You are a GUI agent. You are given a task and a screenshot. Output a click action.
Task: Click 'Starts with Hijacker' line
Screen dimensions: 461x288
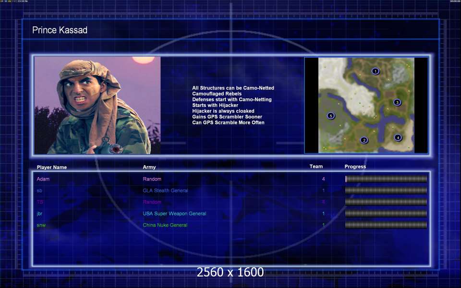pyautogui.click(x=215, y=105)
